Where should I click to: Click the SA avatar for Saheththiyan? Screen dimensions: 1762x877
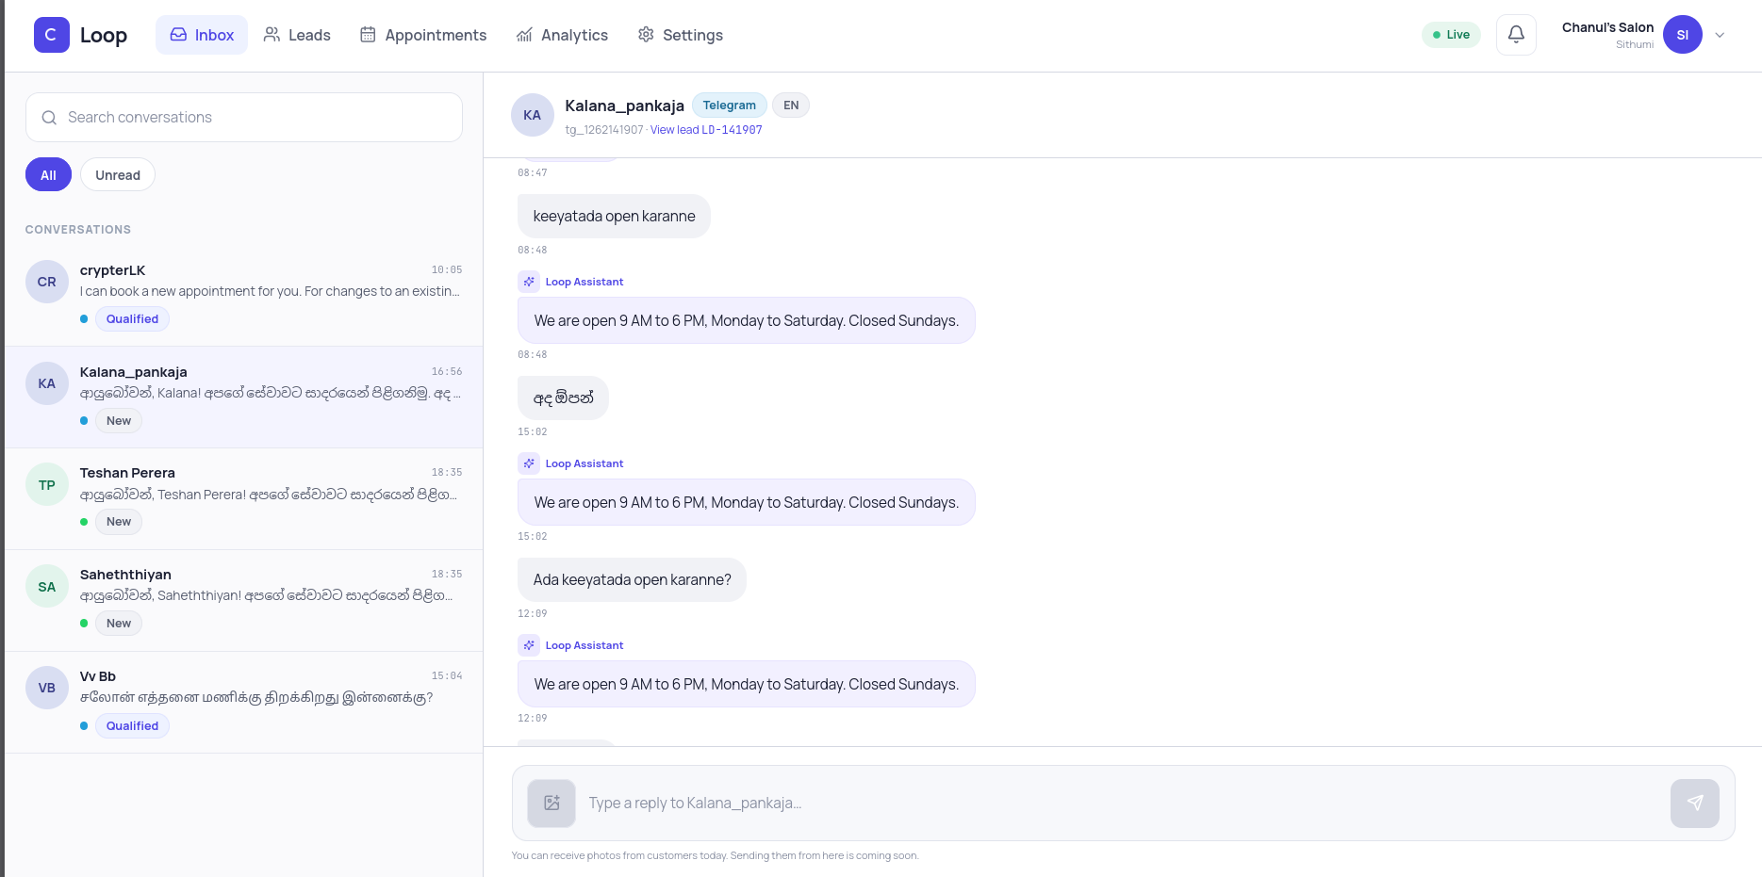pyautogui.click(x=47, y=587)
